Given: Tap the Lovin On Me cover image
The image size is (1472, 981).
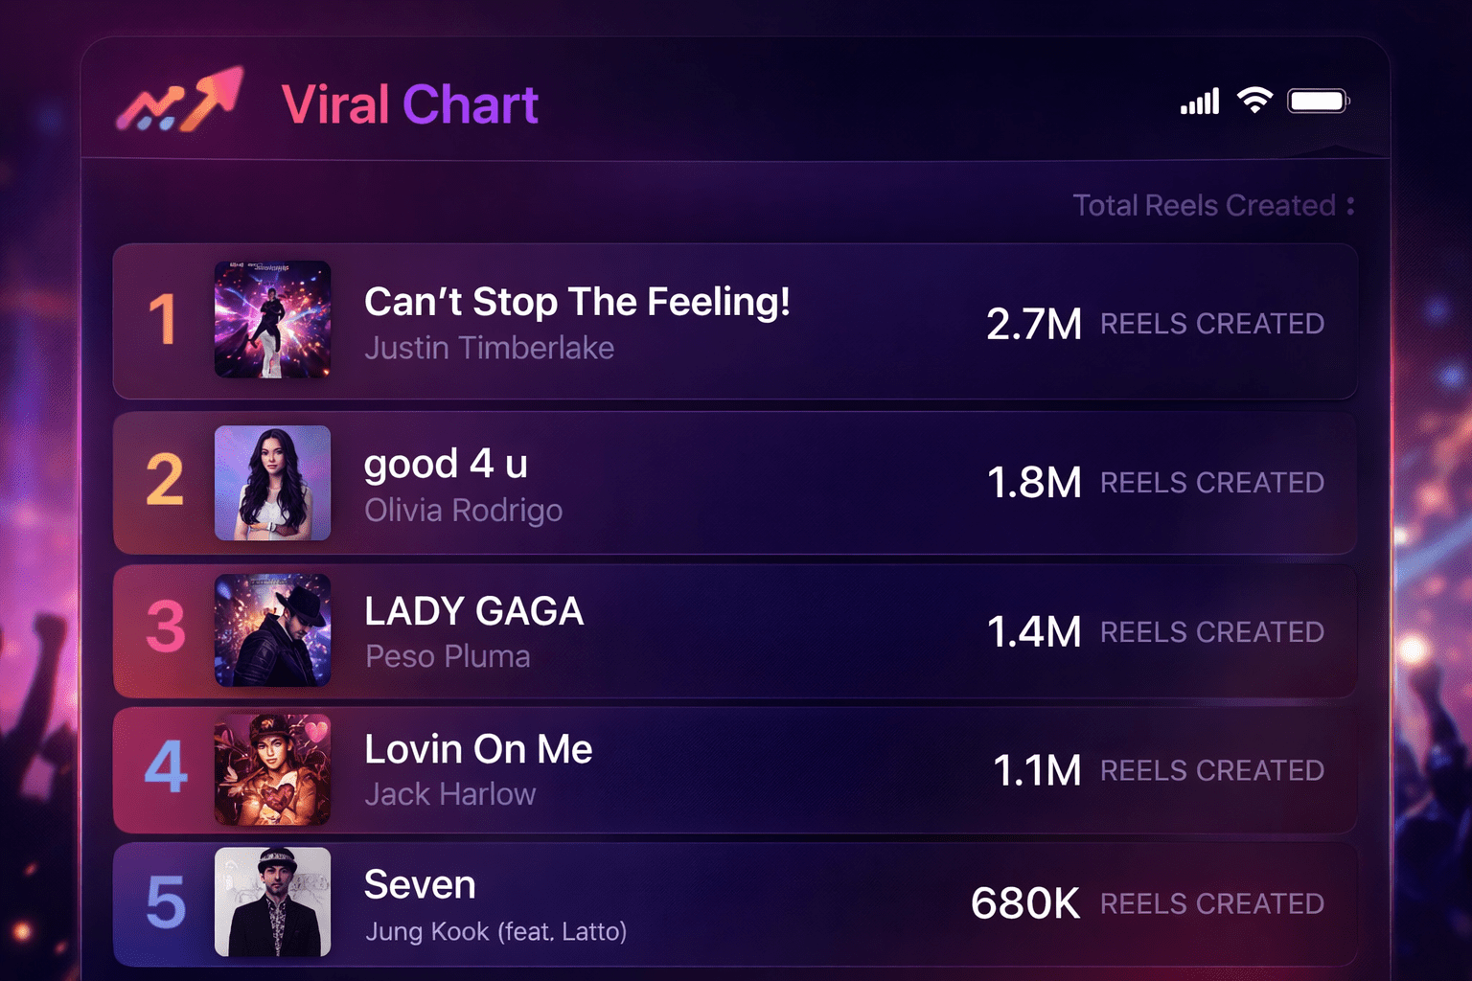Looking at the screenshot, I should tap(272, 769).
